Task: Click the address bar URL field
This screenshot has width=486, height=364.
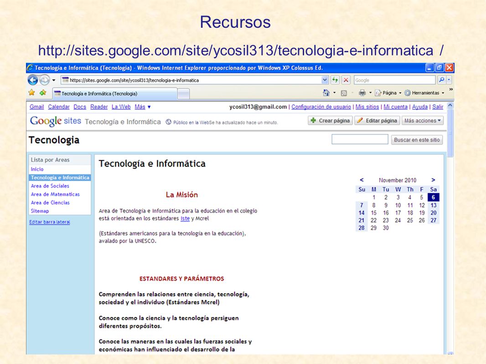Action: [x=191, y=80]
